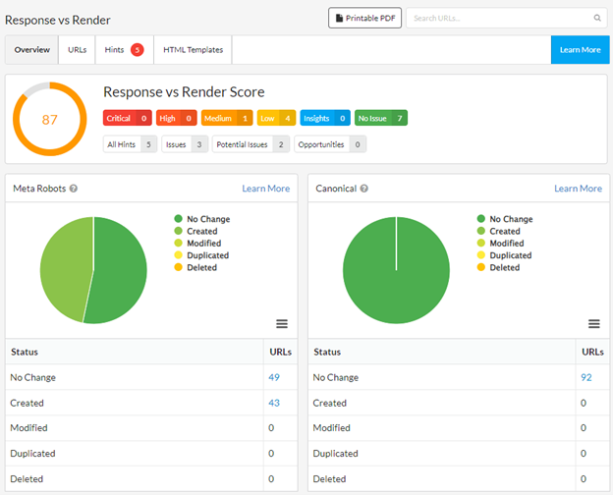This screenshot has width=613, height=495.
Task: Select Canonical Duplicated row label
Action: pyautogui.click(x=335, y=453)
